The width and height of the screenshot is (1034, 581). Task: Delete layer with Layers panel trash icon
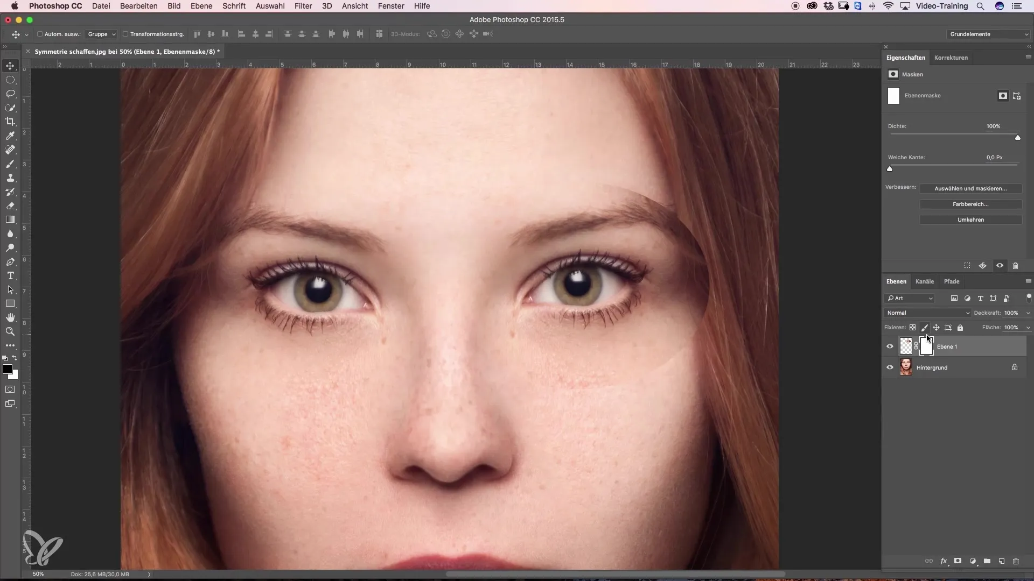pos(1016,561)
